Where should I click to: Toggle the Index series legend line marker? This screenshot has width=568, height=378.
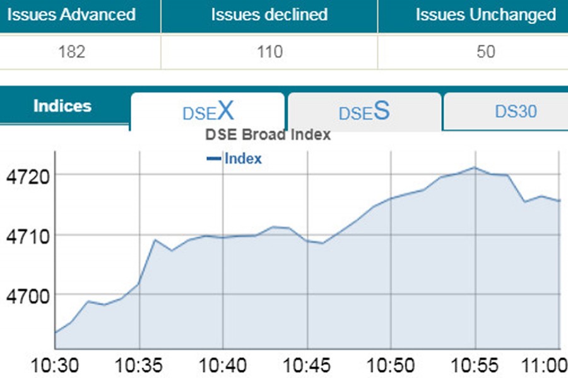[x=213, y=159]
